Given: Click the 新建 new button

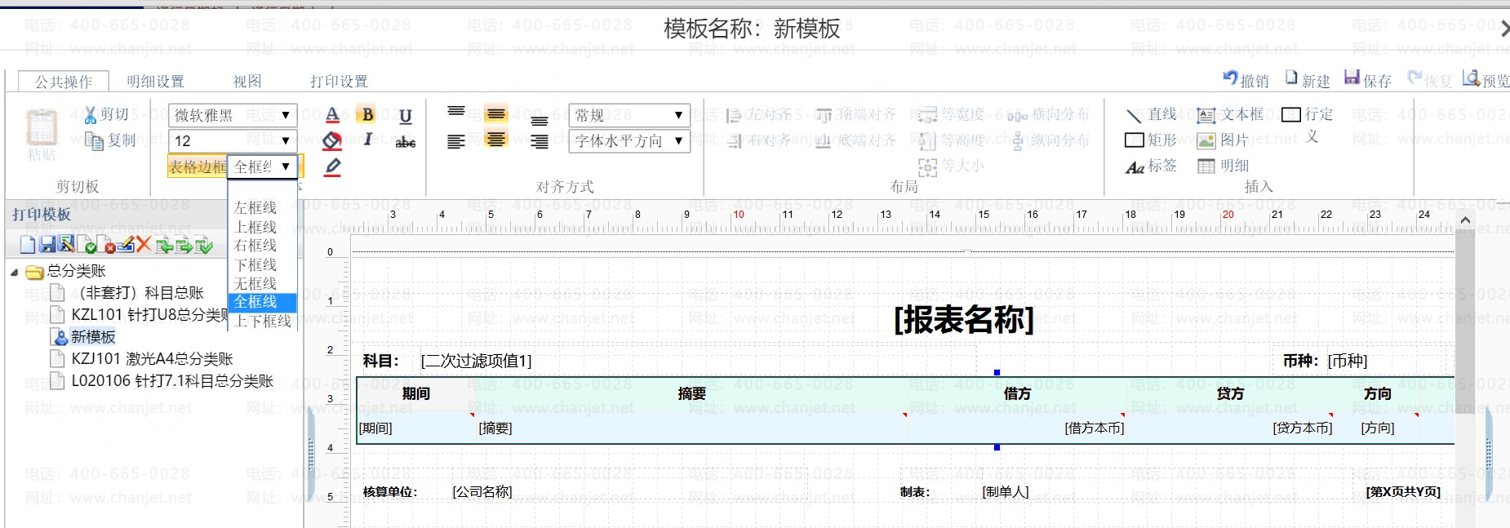Looking at the screenshot, I should [1308, 80].
